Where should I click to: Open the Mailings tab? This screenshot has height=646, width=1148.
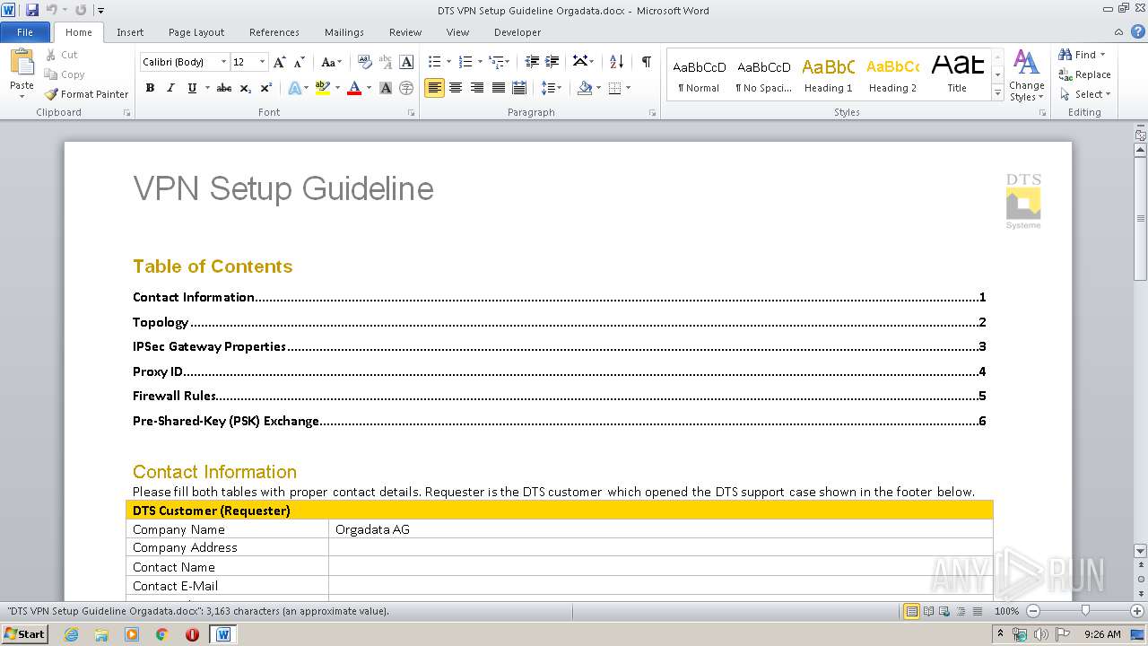344,32
